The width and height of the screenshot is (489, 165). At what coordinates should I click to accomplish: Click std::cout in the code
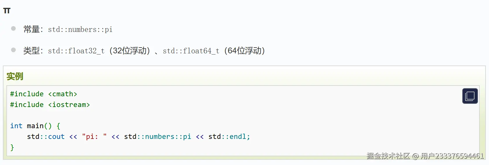coord(46,137)
